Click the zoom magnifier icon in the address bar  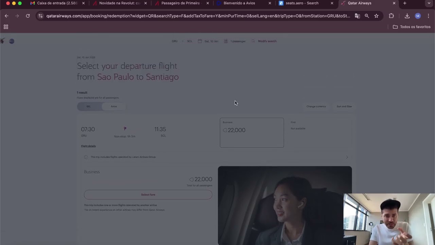[367, 16]
